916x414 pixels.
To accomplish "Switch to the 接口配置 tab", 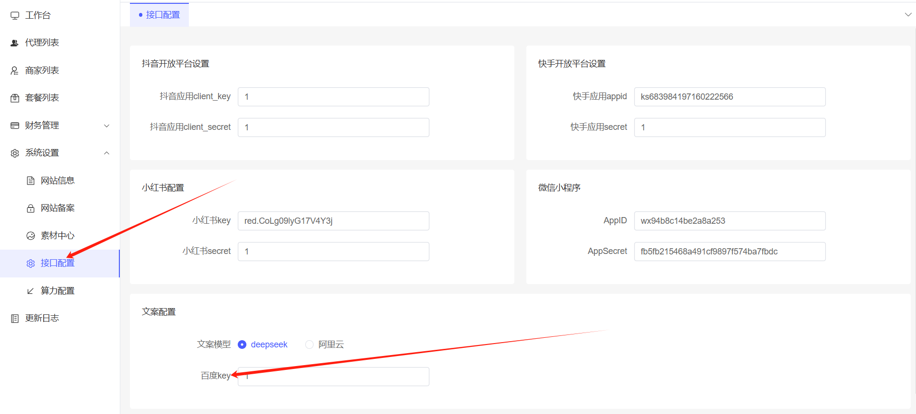I will click(x=160, y=15).
